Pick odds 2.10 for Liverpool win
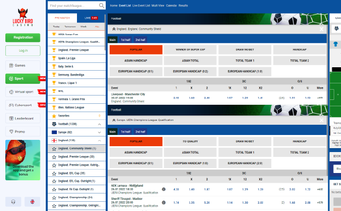Screen dimensions: 341x211 point(176,98)
